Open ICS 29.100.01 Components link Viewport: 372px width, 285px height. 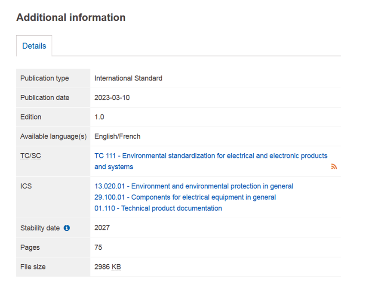[185, 197]
